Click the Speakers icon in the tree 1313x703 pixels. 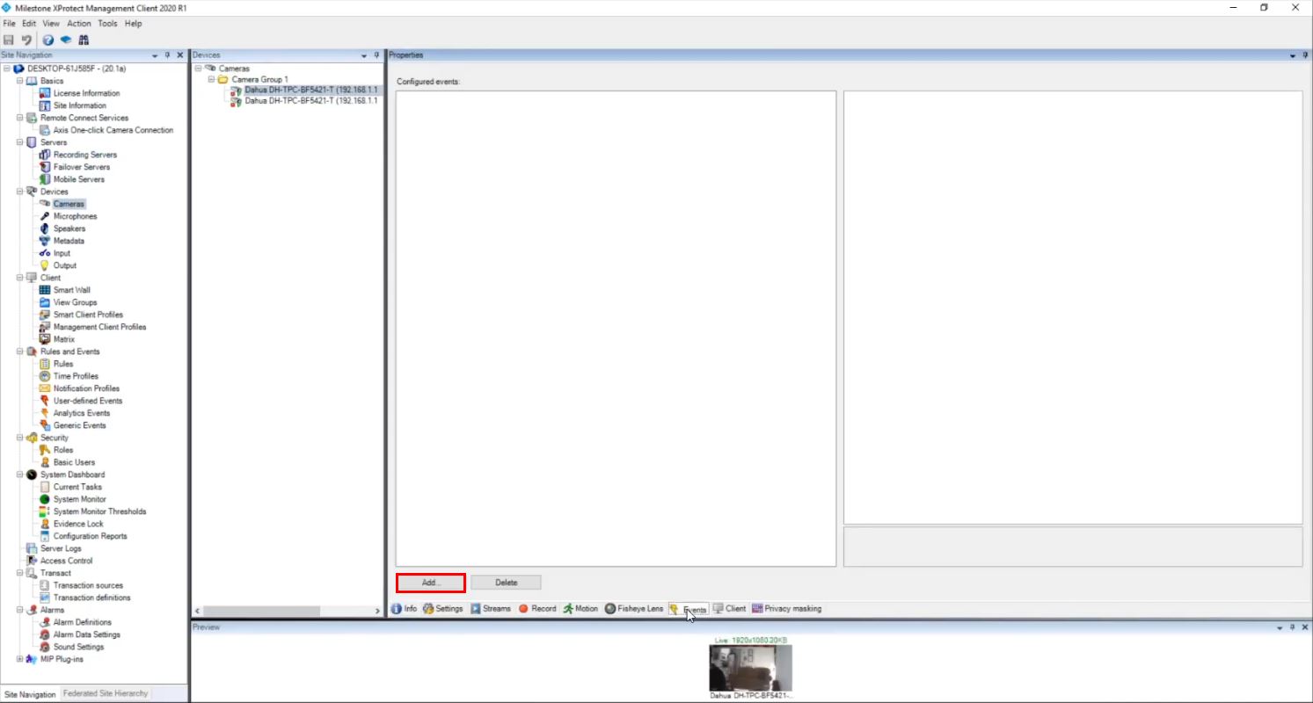[46, 228]
